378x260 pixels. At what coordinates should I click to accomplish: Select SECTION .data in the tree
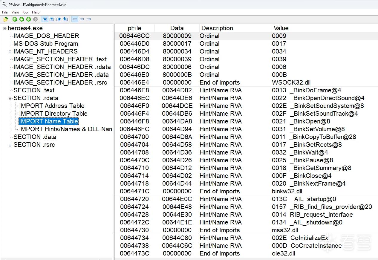point(35,137)
